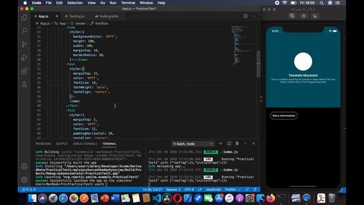The width and height of the screenshot is (364, 205).
Task: Open the Apple menu
Action: point(25,3)
